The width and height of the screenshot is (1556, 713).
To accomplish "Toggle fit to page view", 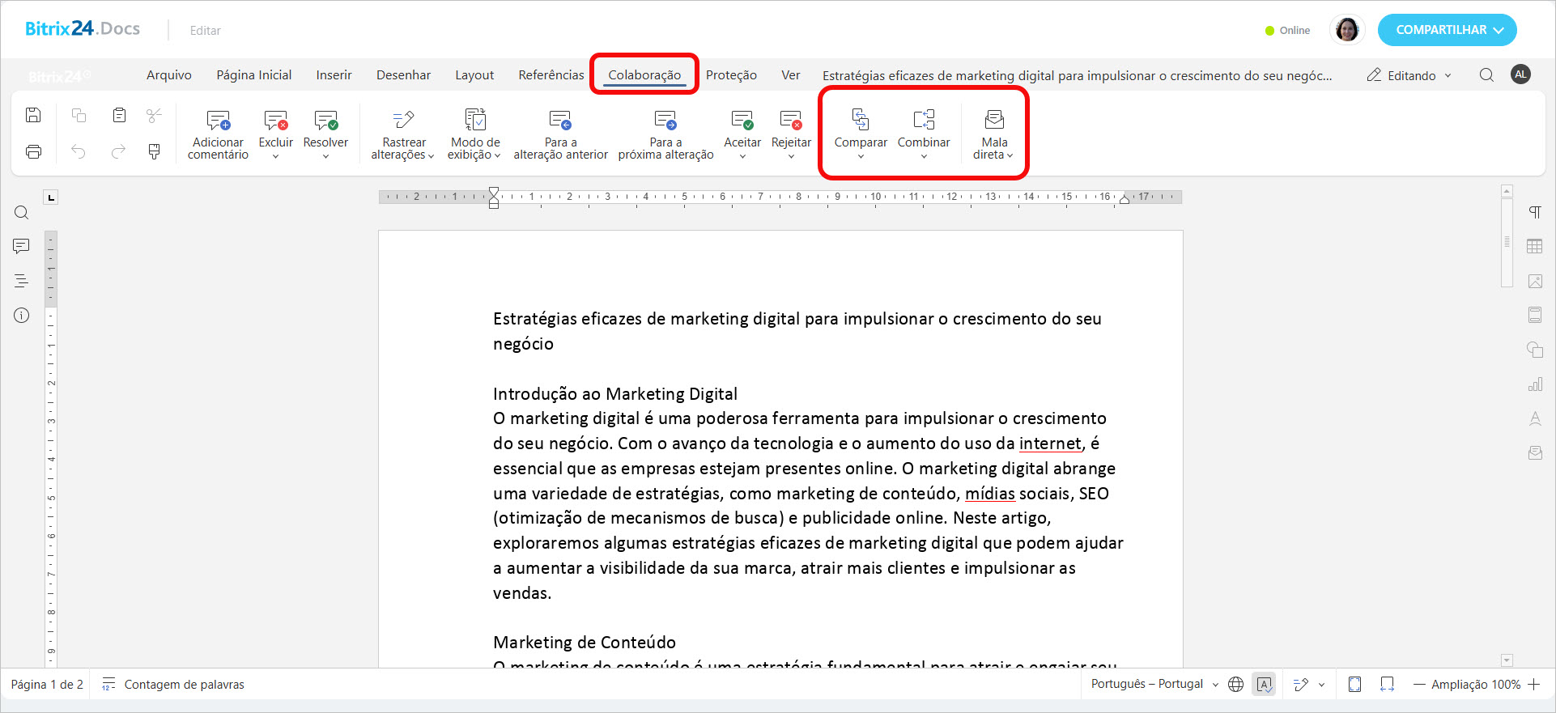I will (1354, 685).
